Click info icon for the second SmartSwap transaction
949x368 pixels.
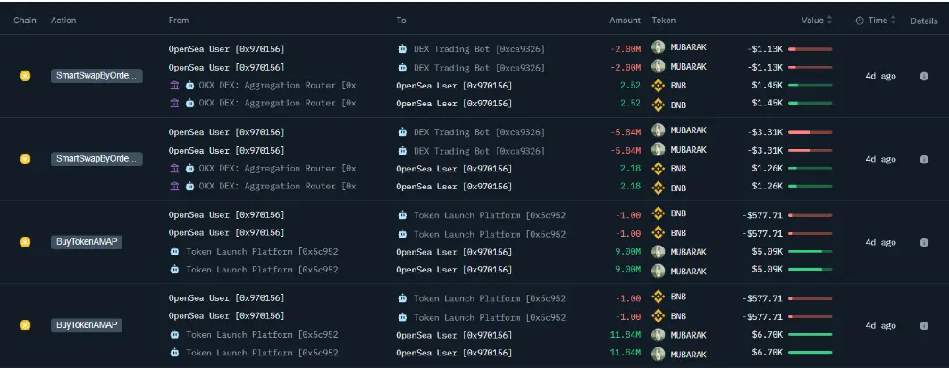point(924,160)
